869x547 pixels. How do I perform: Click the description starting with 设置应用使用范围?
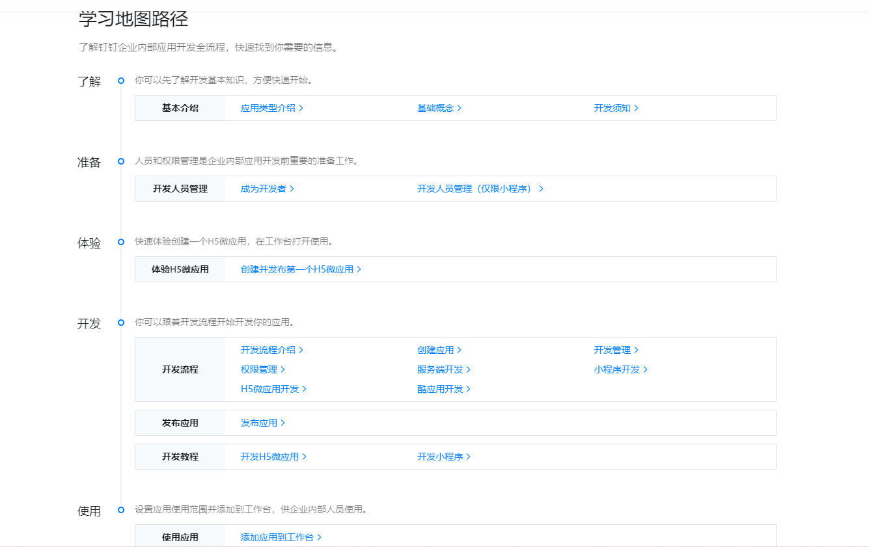click(x=251, y=509)
